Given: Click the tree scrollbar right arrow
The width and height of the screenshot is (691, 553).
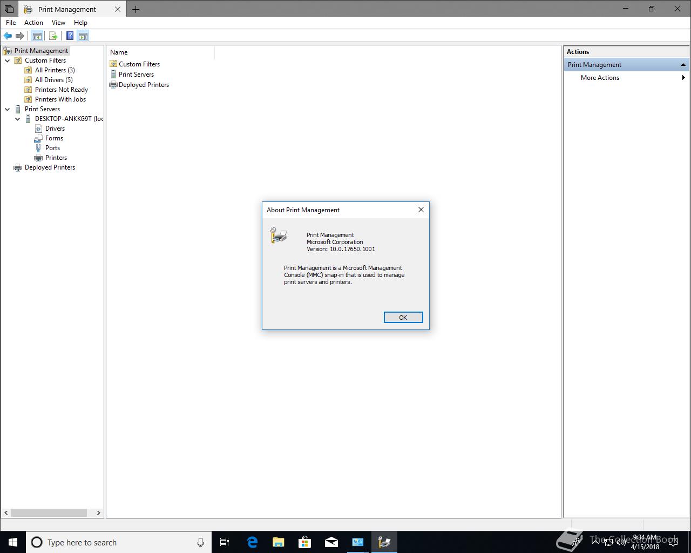Looking at the screenshot, I should [x=98, y=512].
